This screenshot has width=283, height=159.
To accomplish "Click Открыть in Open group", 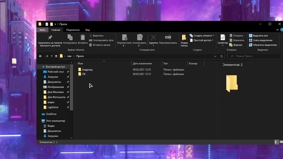I will pyautogui.click(x=236, y=36).
